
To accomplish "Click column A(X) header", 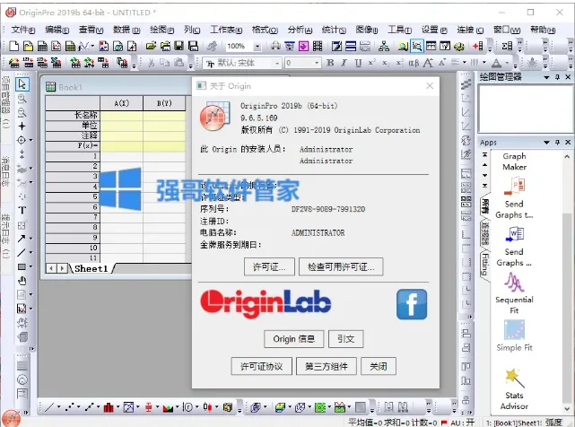I will click(121, 103).
